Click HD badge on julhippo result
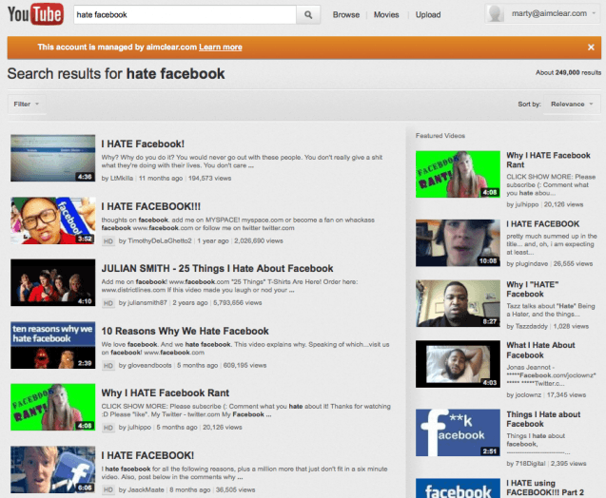 (108, 428)
